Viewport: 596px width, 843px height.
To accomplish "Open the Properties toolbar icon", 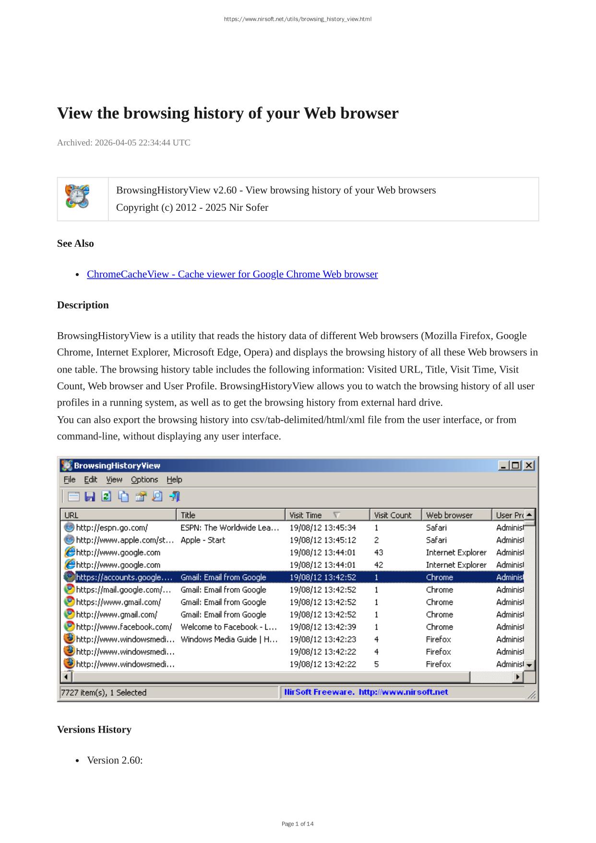I will tap(140, 496).
